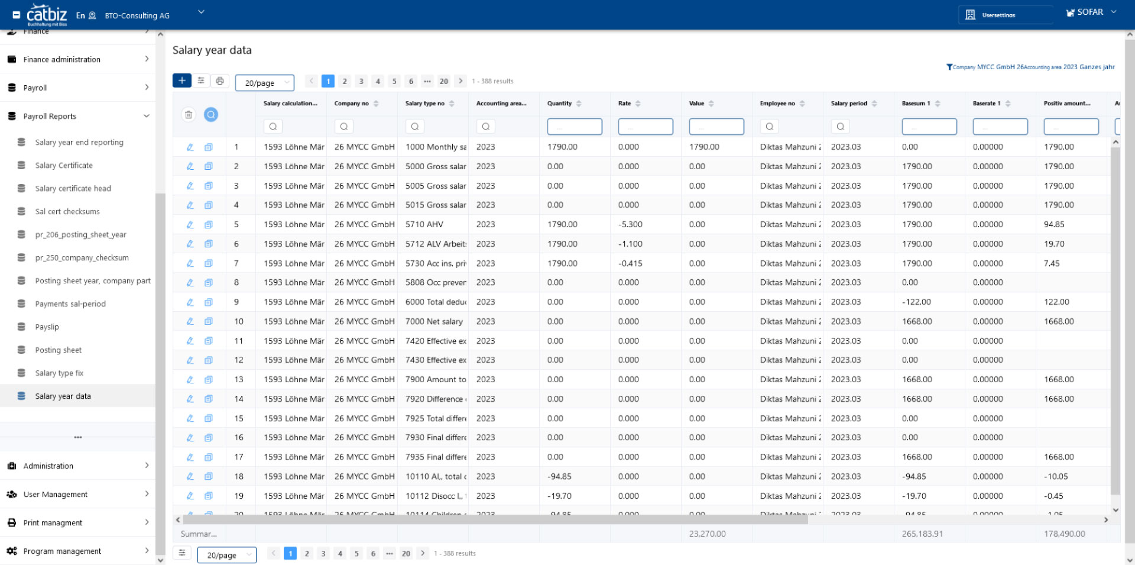Click the bottom toolbar column settings icon
This screenshot has width=1135, height=565.
pyautogui.click(x=182, y=553)
